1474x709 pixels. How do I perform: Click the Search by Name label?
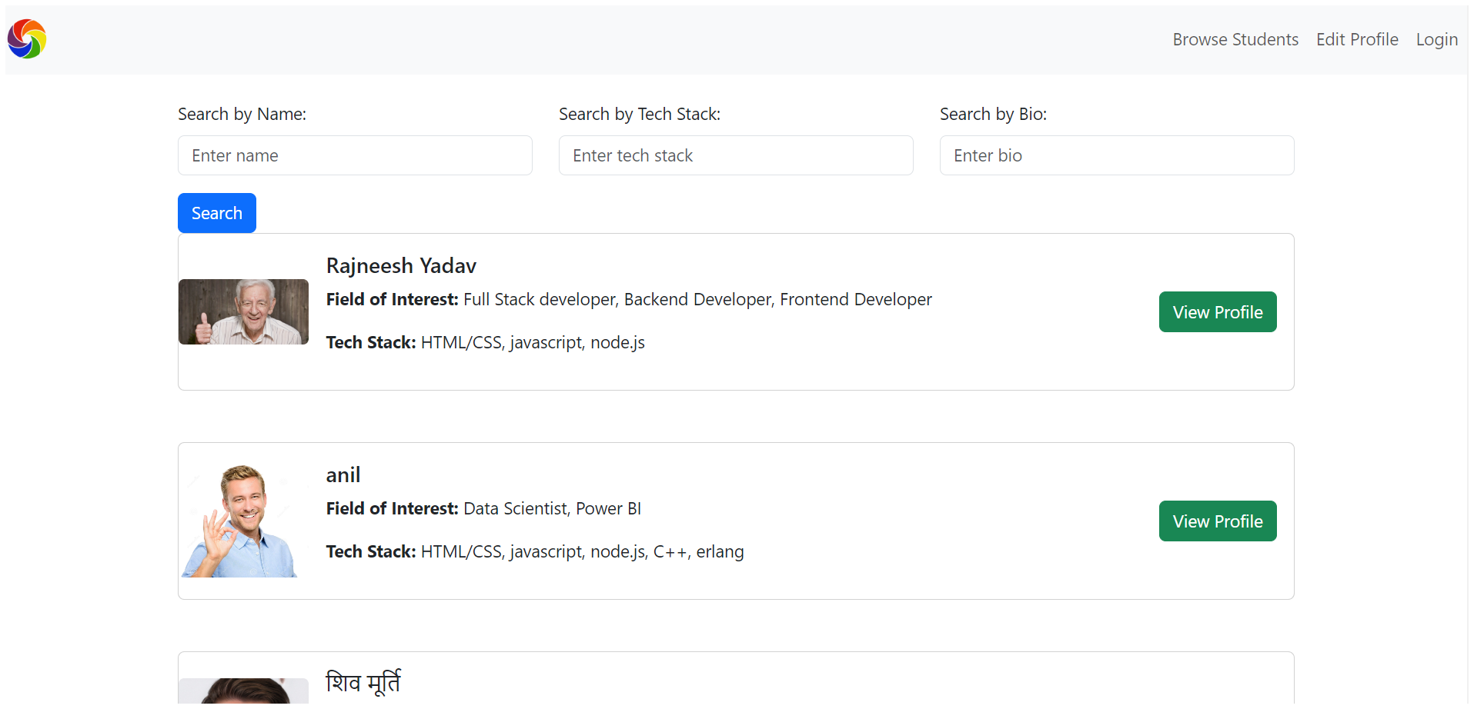pyautogui.click(x=242, y=115)
